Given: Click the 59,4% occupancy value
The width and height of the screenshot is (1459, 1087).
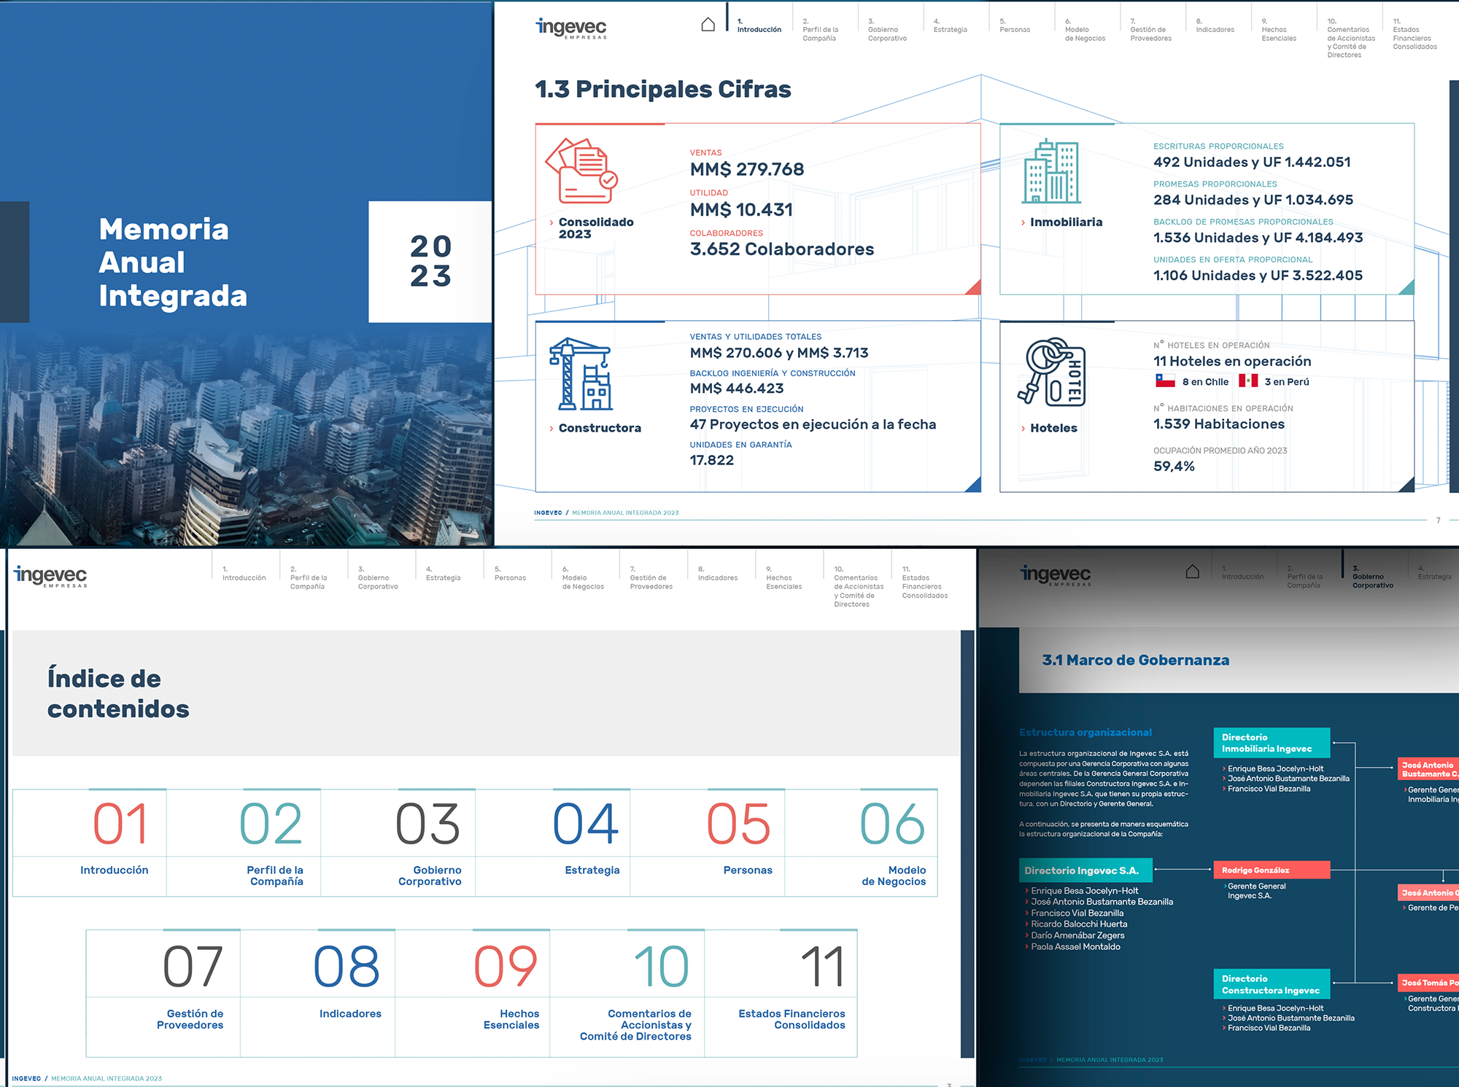Looking at the screenshot, I should click(1174, 466).
